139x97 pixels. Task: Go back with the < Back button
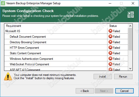point(85,91)
